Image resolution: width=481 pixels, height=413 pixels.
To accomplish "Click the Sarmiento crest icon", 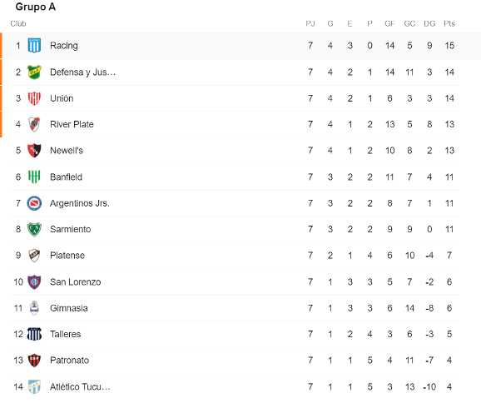I will tap(34, 229).
